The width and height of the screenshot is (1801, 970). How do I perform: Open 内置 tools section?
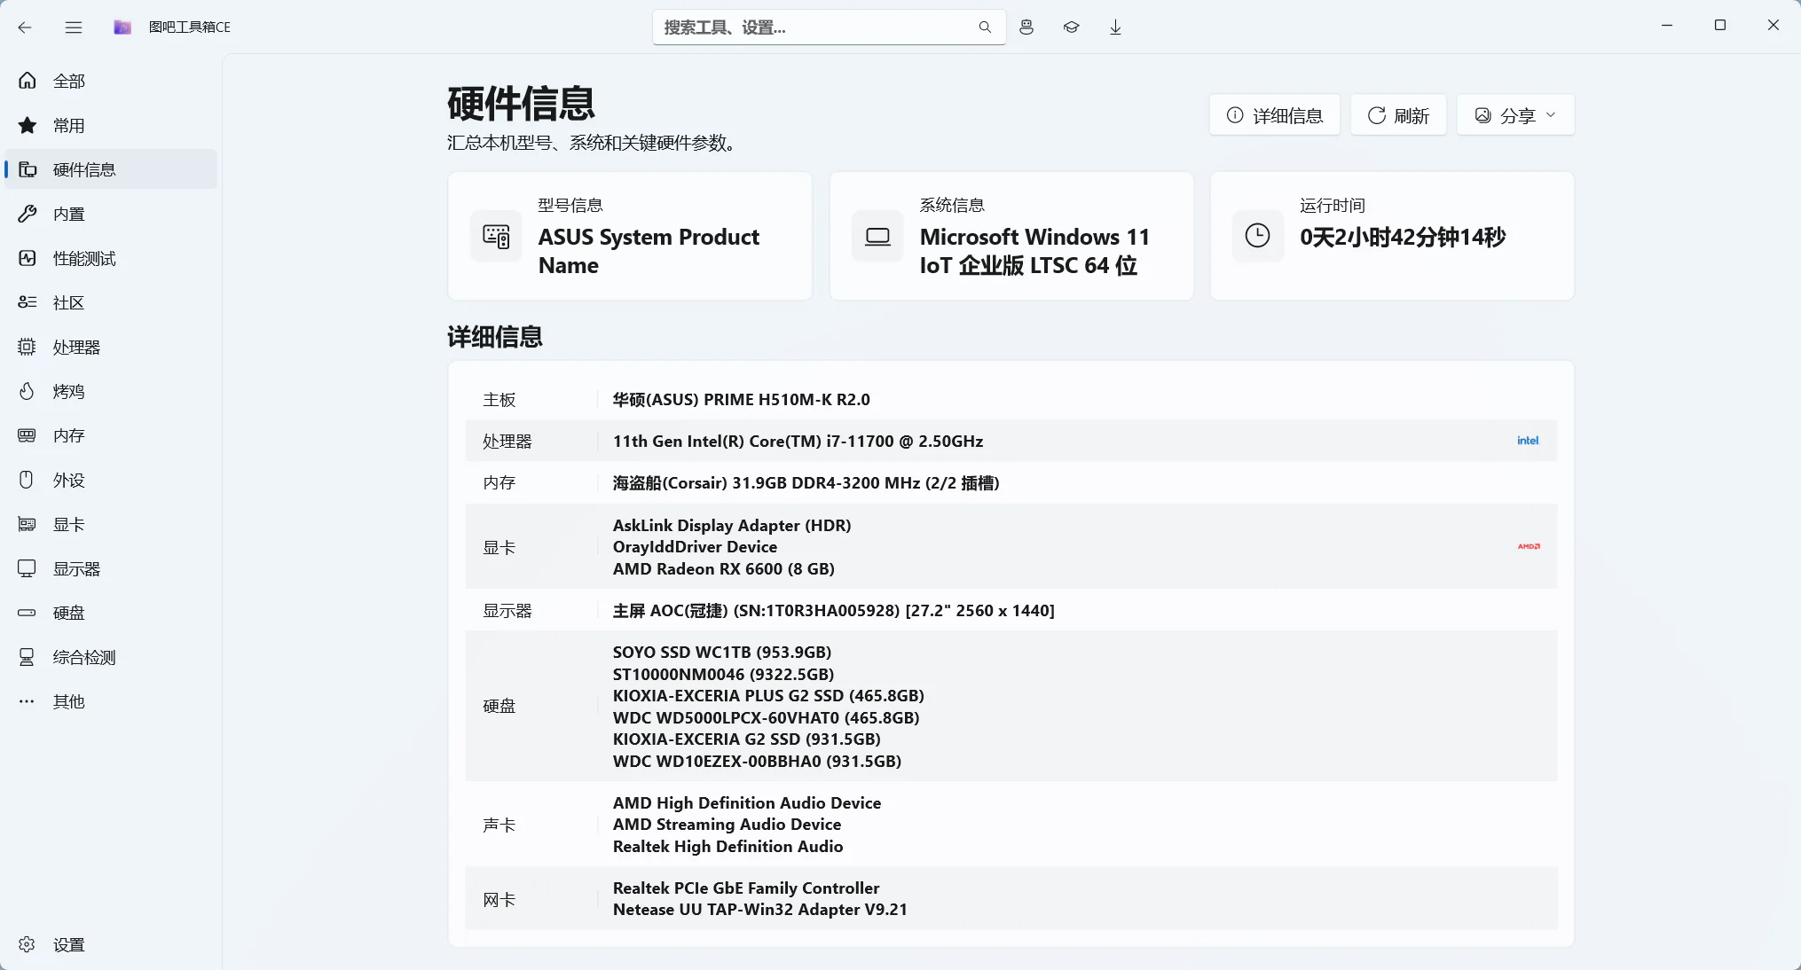pos(111,214)
